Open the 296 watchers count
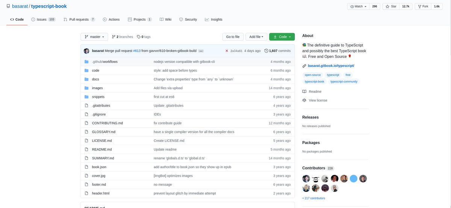The image size is (451, 208). tap(374, 6)
